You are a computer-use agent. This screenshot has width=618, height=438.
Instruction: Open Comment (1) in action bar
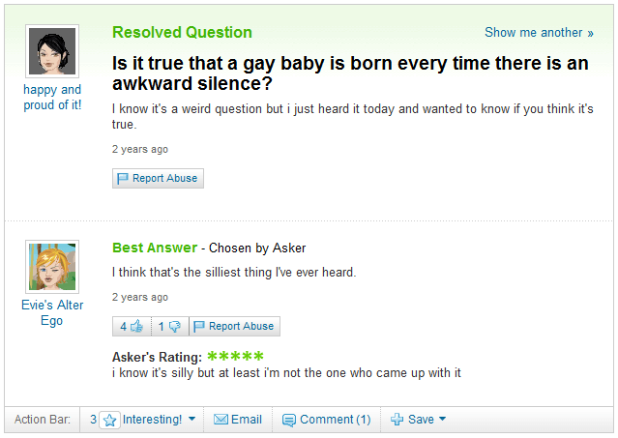point(335,420)
